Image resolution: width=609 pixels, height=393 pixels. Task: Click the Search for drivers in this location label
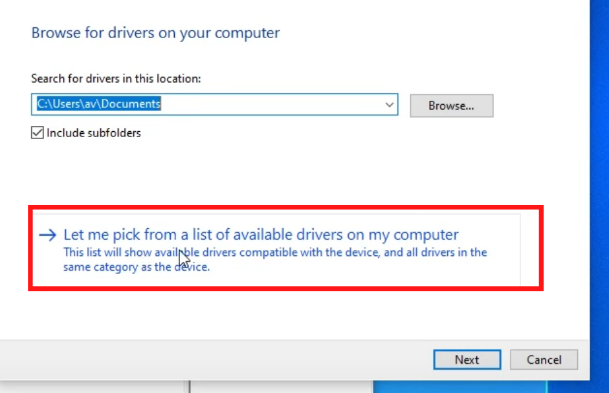(116, 79)
